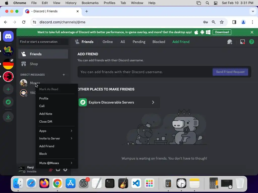
Task: Choose Block in context menu
Action: (56, 154)
